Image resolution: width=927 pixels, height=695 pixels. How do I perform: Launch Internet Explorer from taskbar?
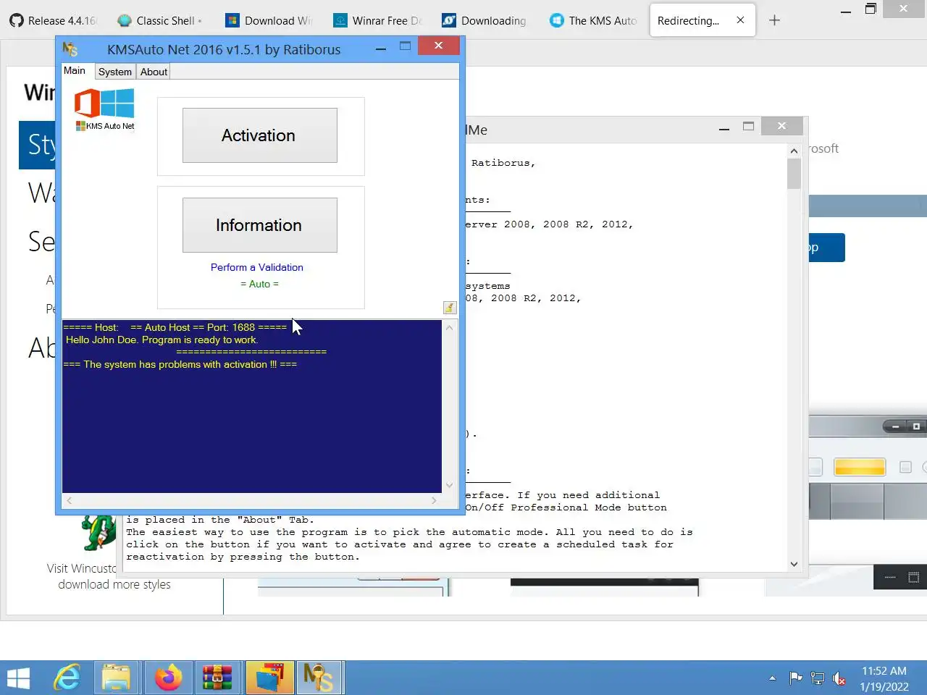pos(67,678)
